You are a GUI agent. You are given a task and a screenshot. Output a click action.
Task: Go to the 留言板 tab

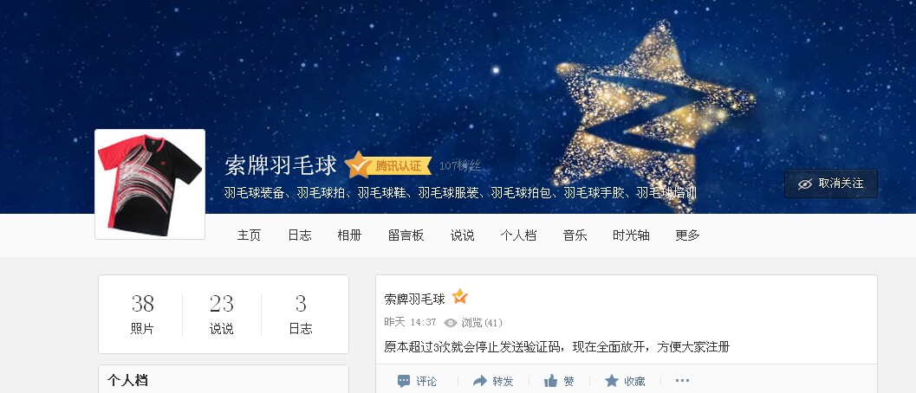click(406, 235)
